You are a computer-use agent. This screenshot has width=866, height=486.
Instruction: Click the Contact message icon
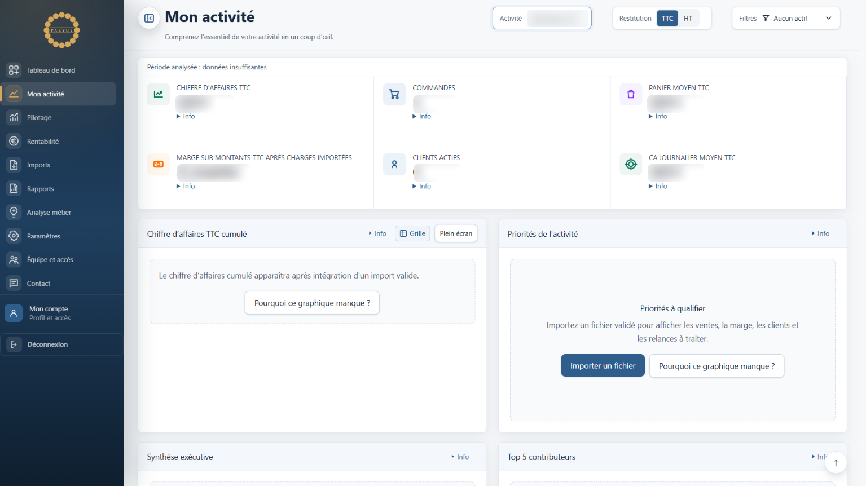[14, 283]
